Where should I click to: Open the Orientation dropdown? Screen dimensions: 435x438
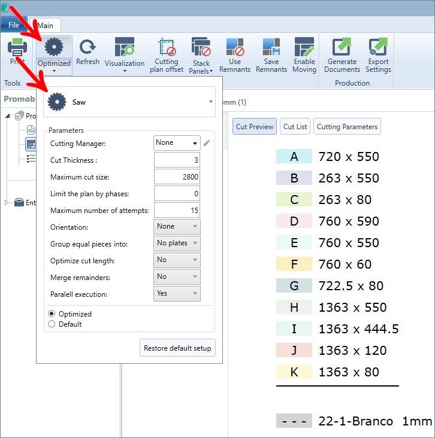click(177, 227)
